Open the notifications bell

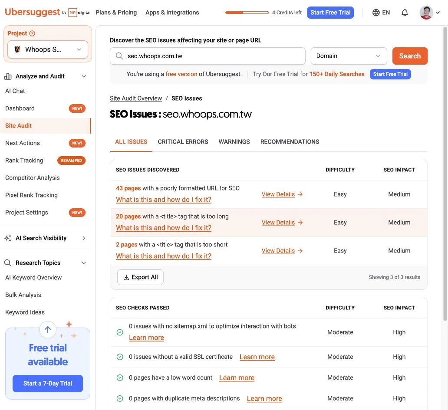(405, 13)
